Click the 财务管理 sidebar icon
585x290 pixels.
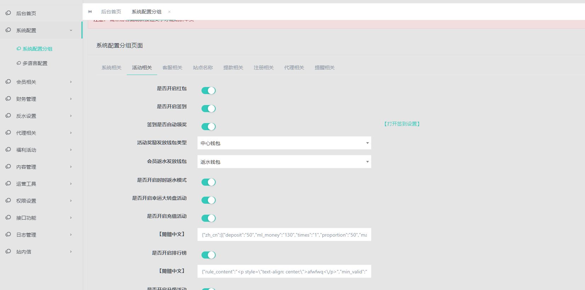pyautogui.click(x=8, y=99)
